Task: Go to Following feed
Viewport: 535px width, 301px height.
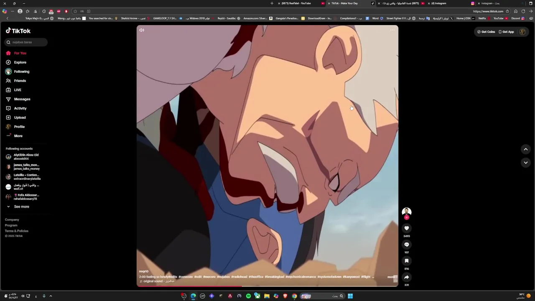Action: (18, 71)
